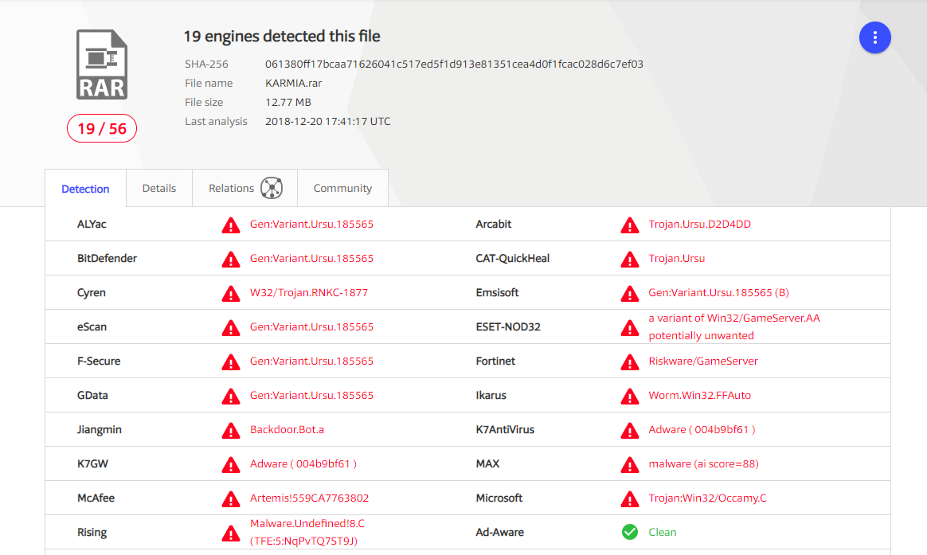Click the warning icon beside F-Secure
Viewport: 927px width, 555px height.
[x=231, y=362]
